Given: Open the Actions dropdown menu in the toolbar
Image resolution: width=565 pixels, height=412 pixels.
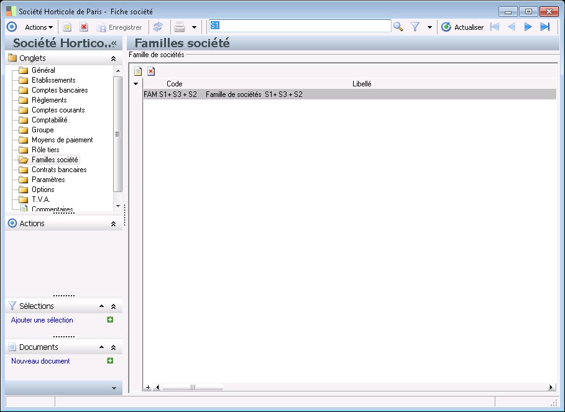Looking at the screenshot, I should tap(39, 27).
